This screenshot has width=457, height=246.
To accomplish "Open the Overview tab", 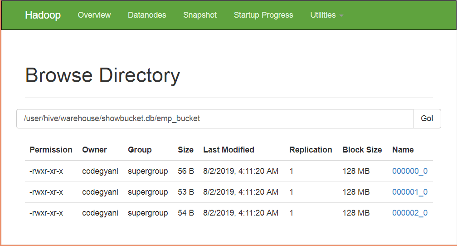I will point(94,15).
